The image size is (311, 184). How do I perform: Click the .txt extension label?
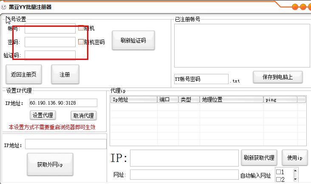(235, 81)
